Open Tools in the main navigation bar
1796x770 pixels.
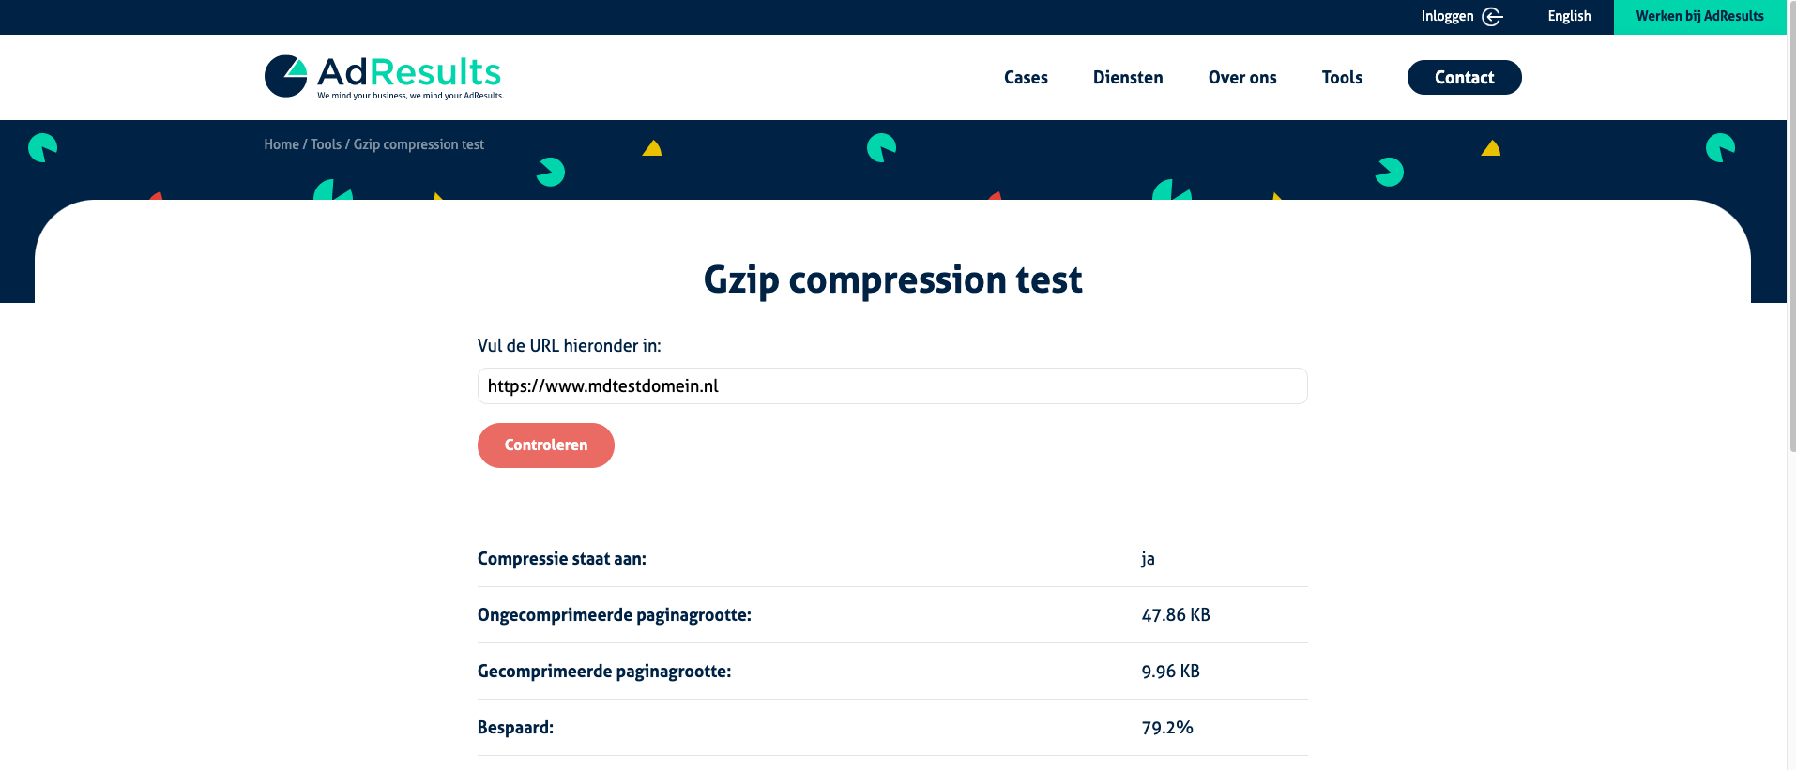tap(1342, 78)
